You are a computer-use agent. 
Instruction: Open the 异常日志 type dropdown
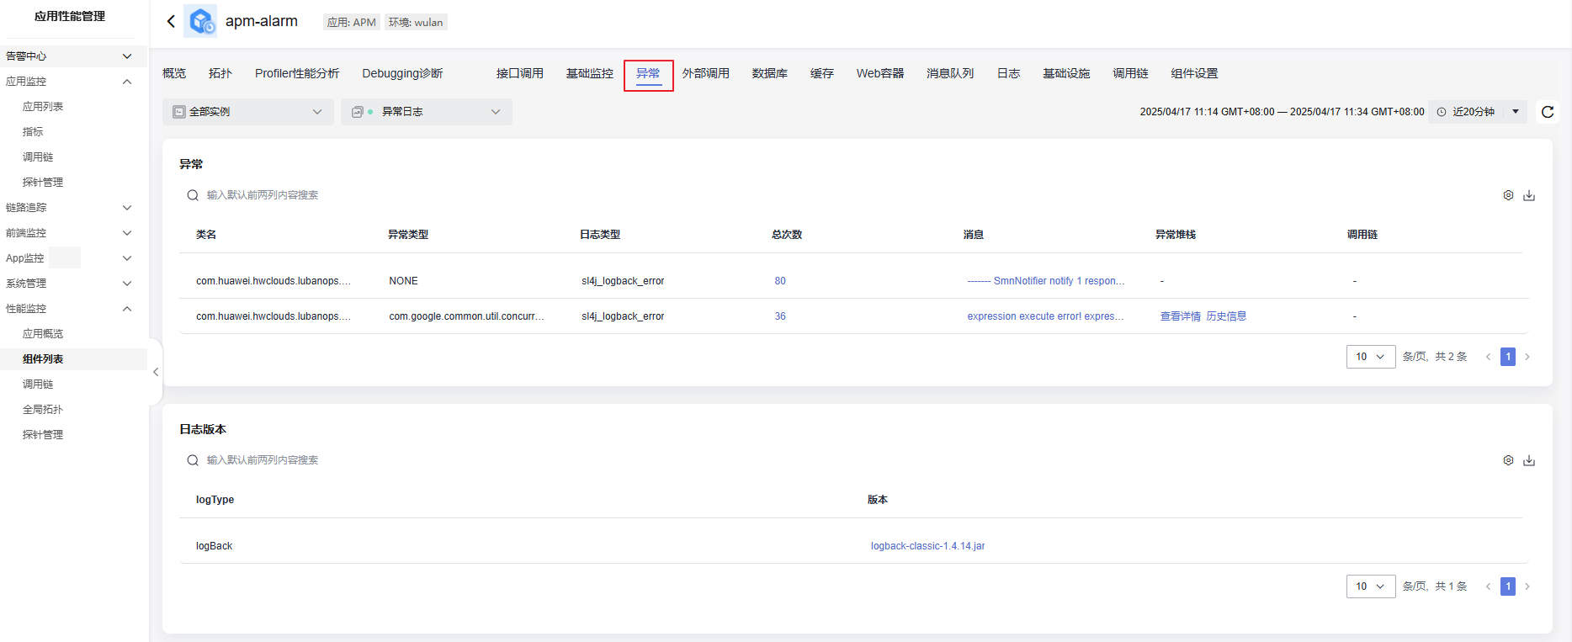[427, 112]
